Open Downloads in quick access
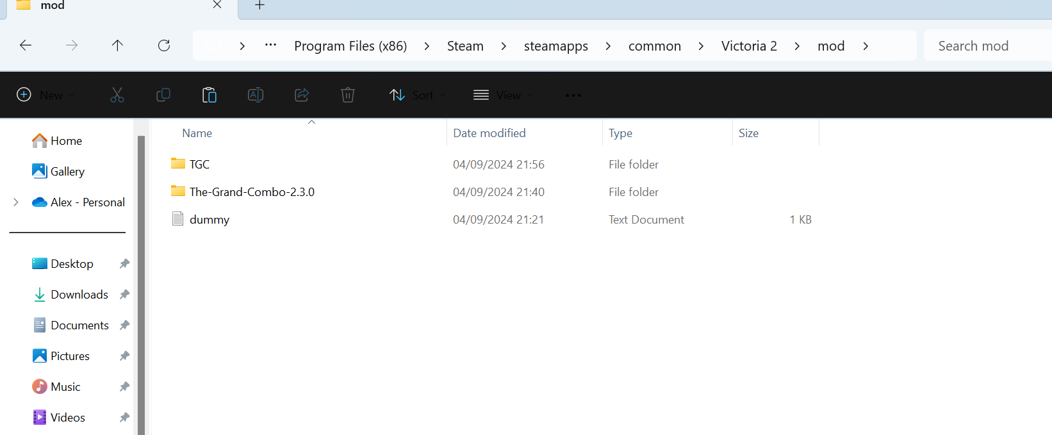This screenshot has height=435, width=1052. [70, 294]
